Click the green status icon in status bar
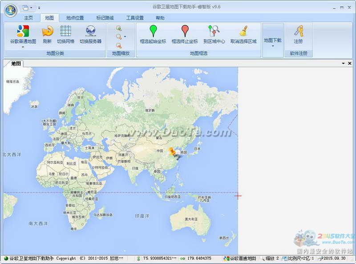This screenshot has height=264, width=356. [x=6, y=258]
